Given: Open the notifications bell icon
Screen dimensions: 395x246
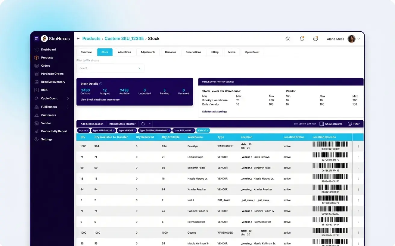Looking at the screenshot, I should pyautogui.click(x=301, y=39).
